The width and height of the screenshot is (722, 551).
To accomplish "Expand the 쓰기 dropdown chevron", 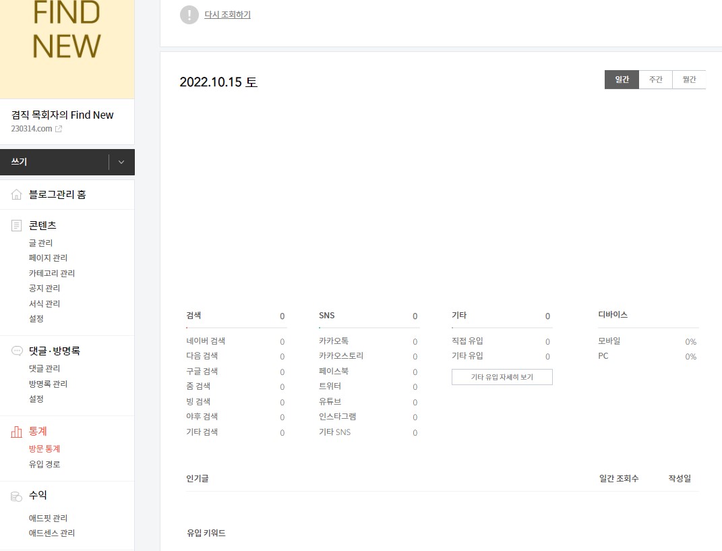I will tap(121, 162).
